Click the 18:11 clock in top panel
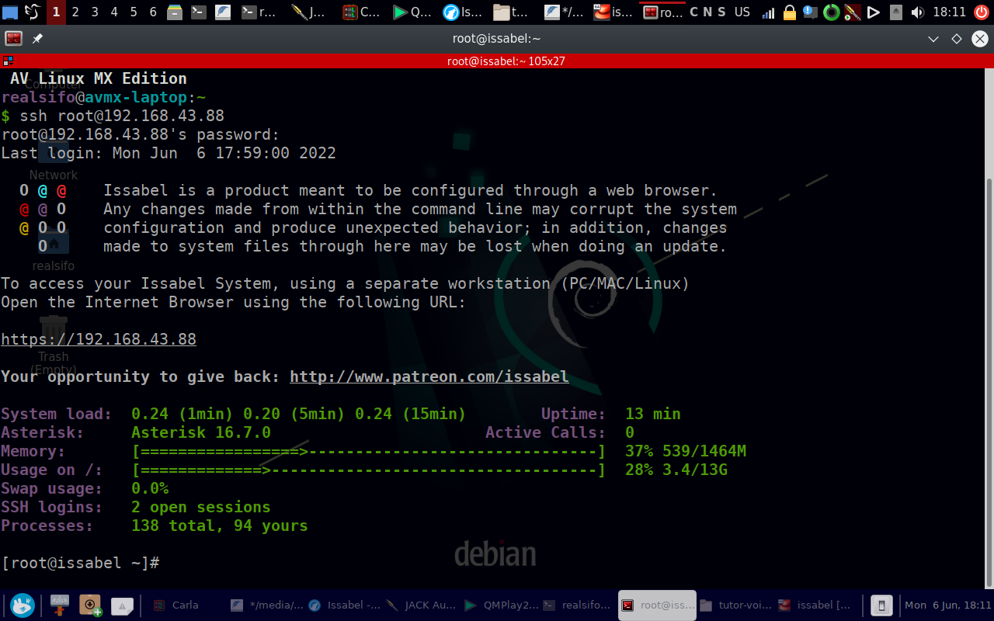The width and height of the screenshot is (994, 621). 949,12
